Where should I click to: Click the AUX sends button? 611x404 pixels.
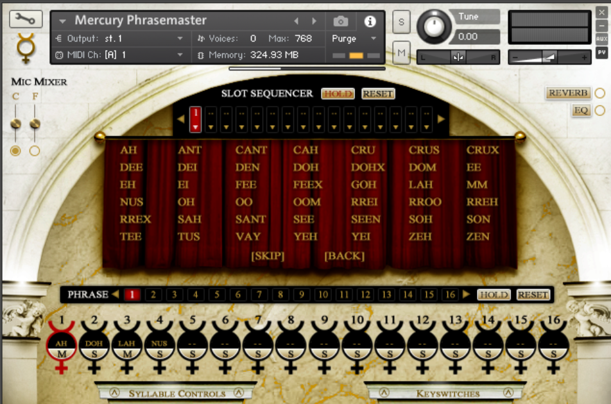pyautogui.click(x=601, y=39)
